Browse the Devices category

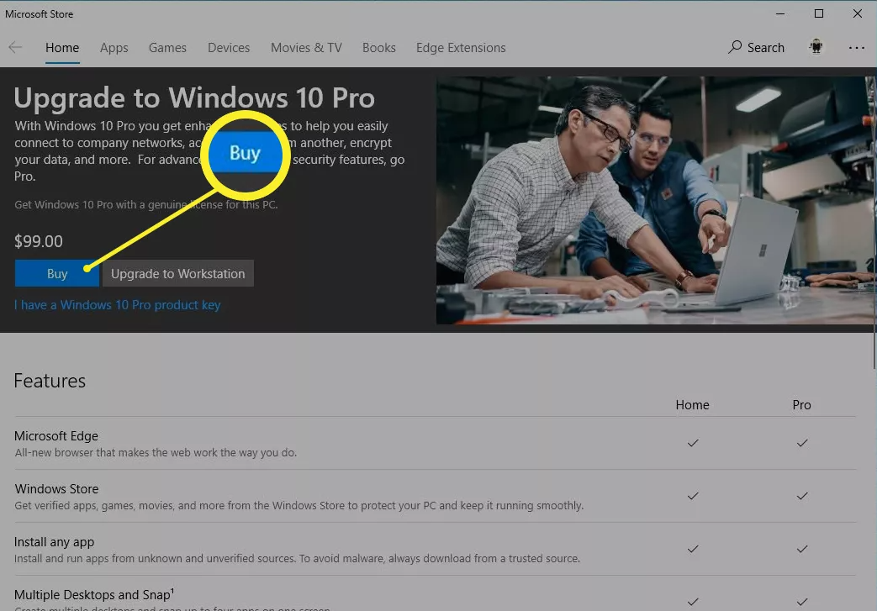228,48
